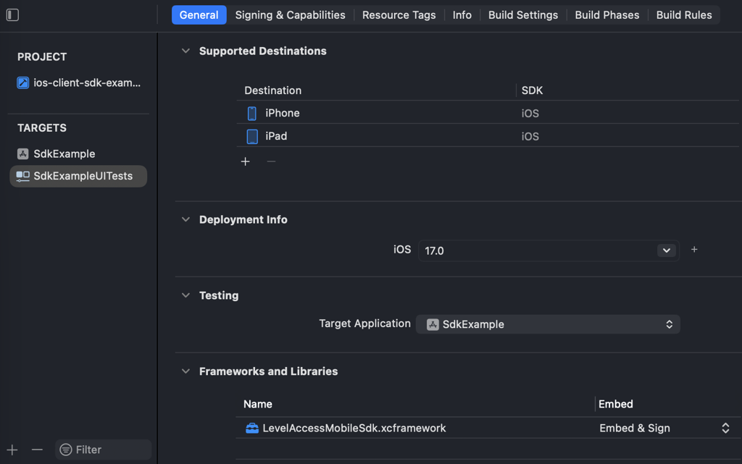Click the TARGETS section label
The width and height of the screenshot is (742, 464).
click(x=42, y=128)
